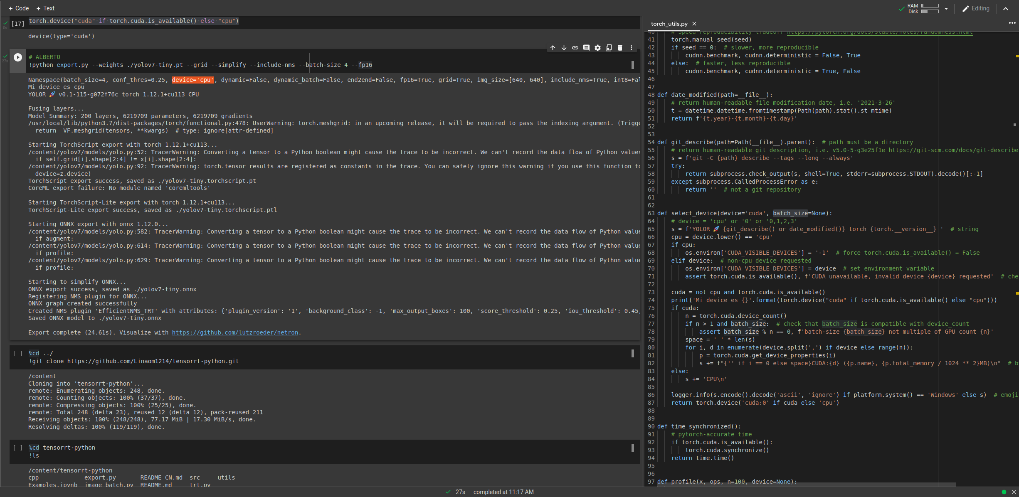Viewport: 1019px width, 497px height.
Task: Copy the link to the export cell
Action: [x=575, y=48]
